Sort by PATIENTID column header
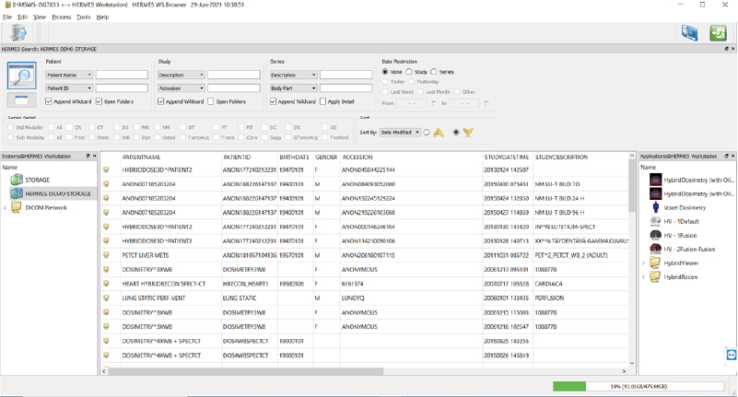This screenshot has height=397, width=738. (237, 158)
